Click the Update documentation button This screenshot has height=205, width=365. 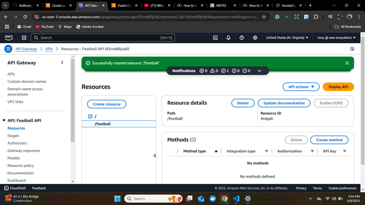click(x=284, y=103)
